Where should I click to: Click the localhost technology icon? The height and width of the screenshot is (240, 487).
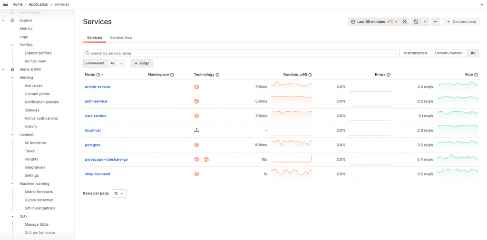point(196,130)
